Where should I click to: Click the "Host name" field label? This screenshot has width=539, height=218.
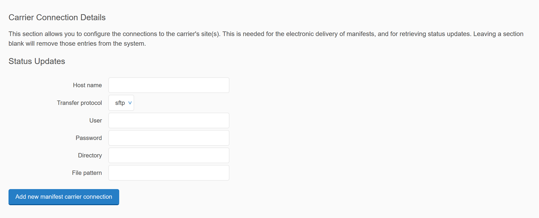[x=87, y=85]
